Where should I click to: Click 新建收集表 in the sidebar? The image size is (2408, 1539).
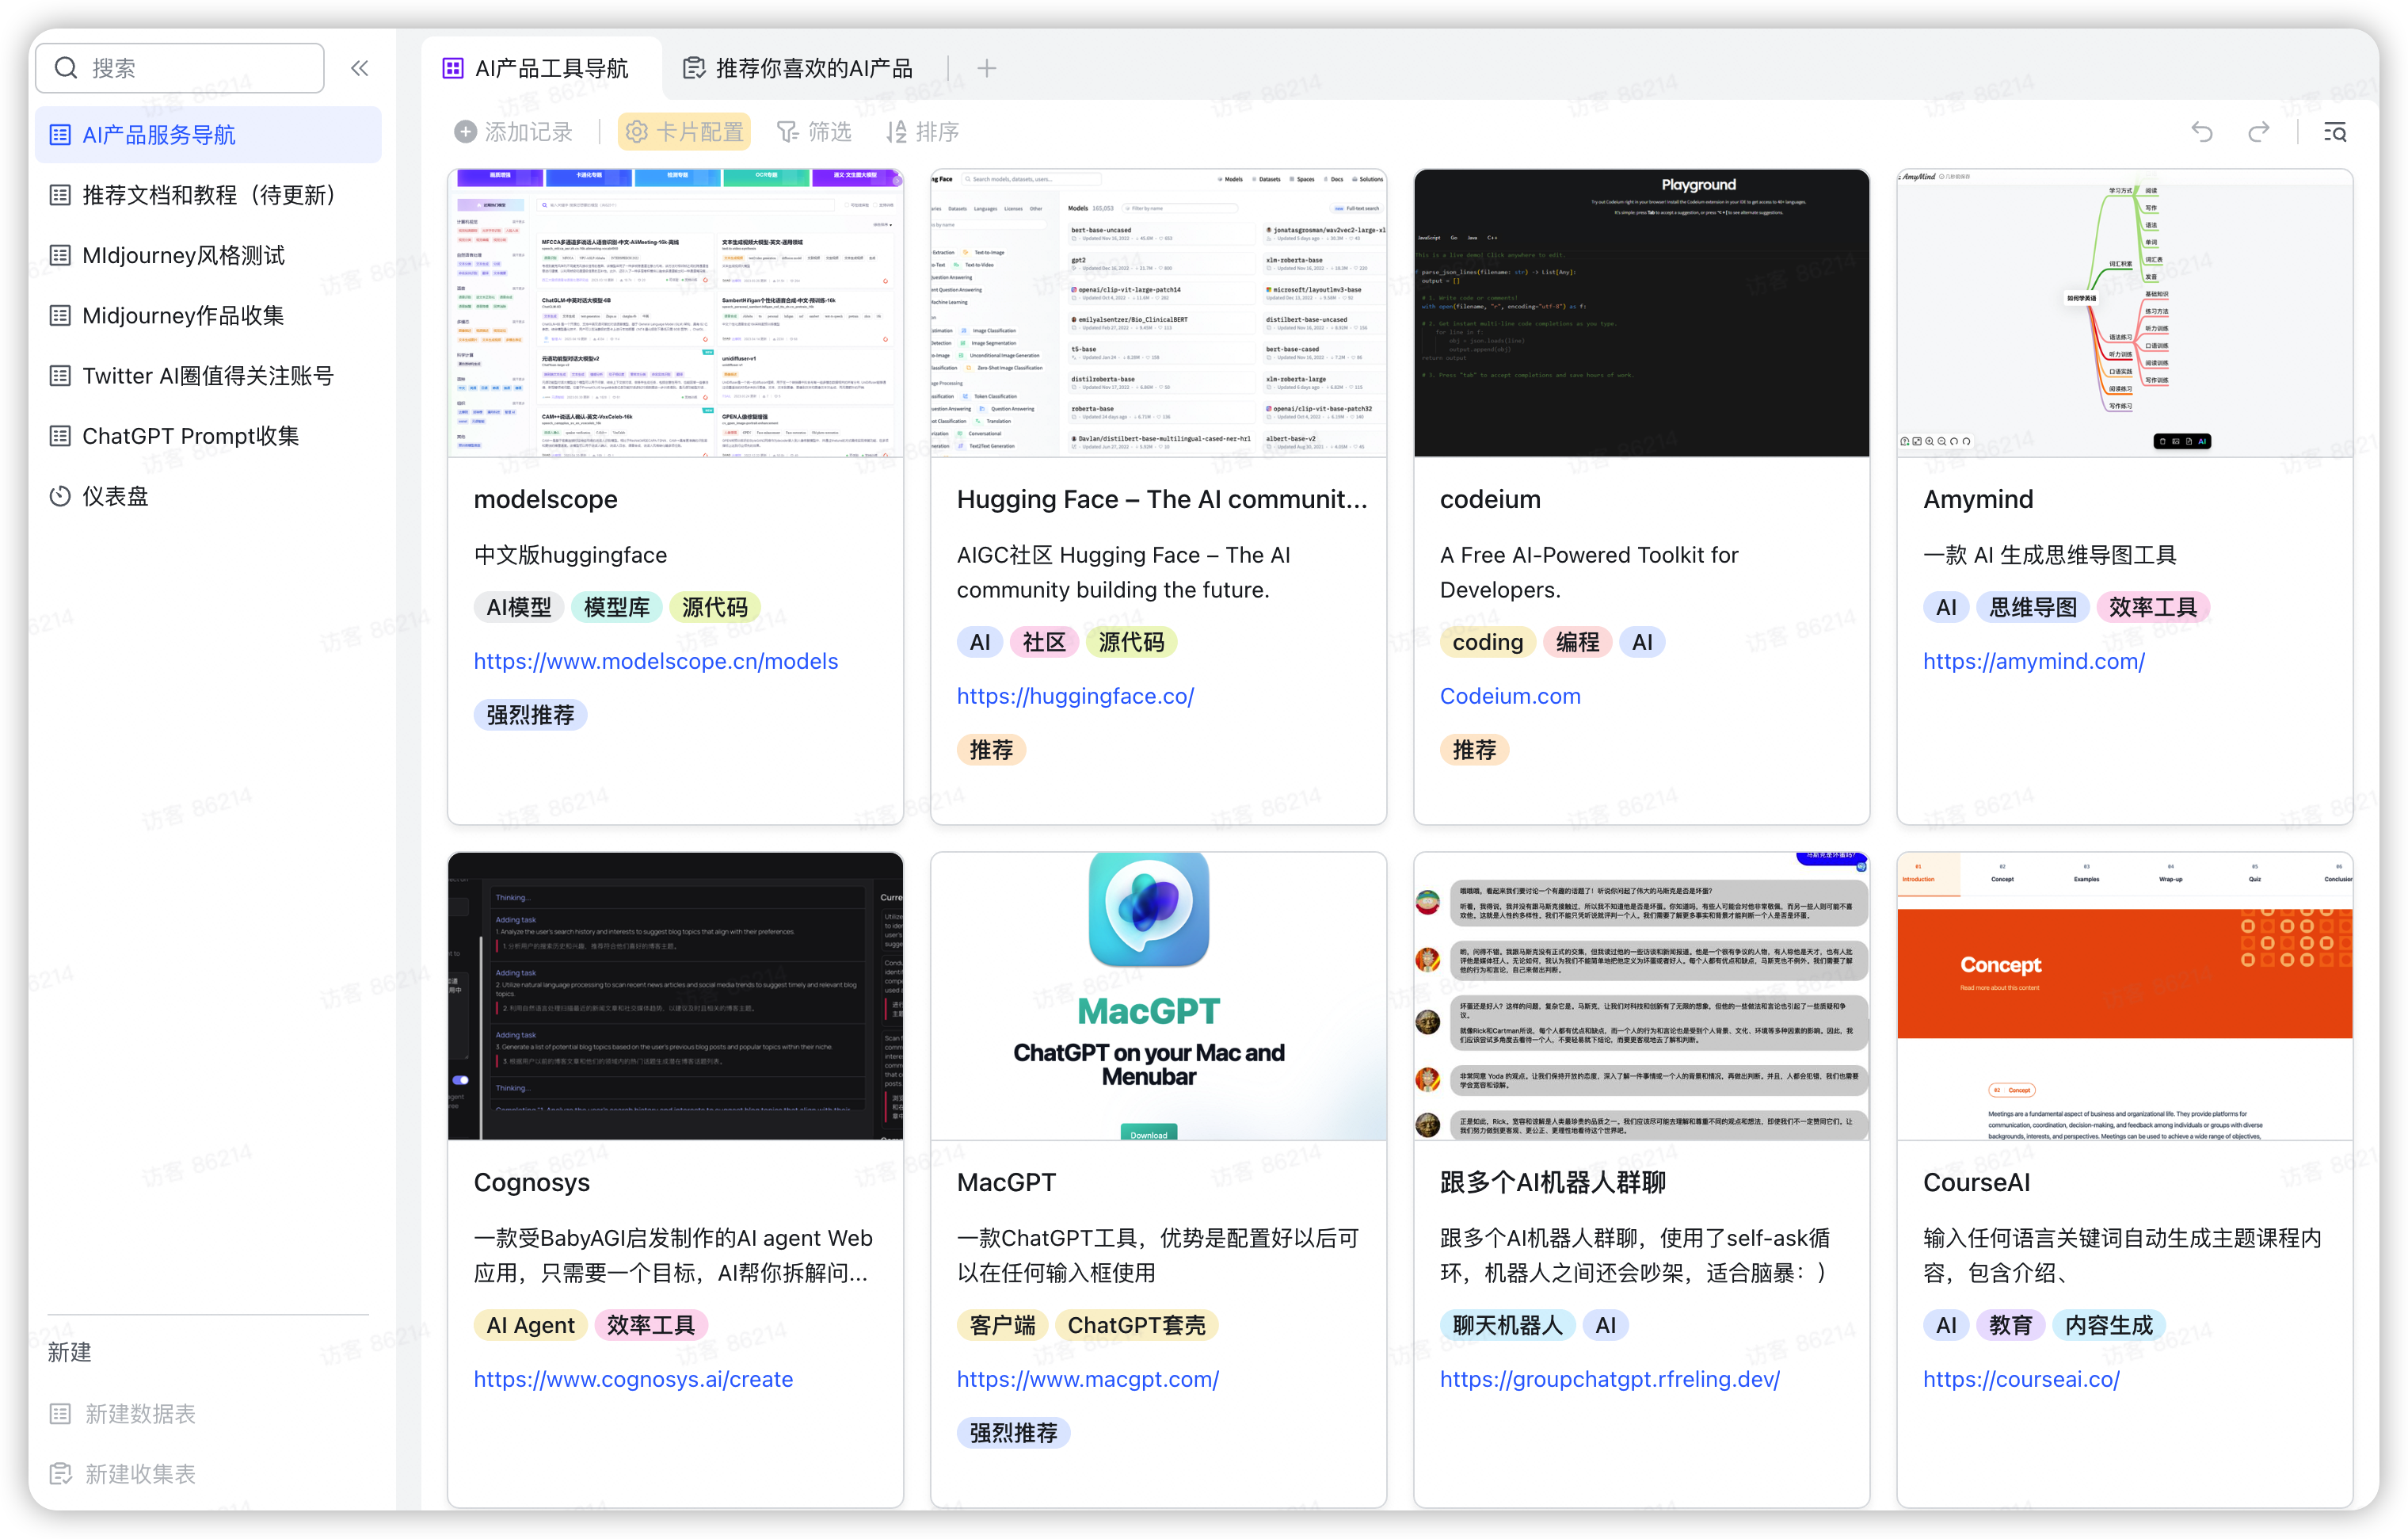(x=140, y=1473)
